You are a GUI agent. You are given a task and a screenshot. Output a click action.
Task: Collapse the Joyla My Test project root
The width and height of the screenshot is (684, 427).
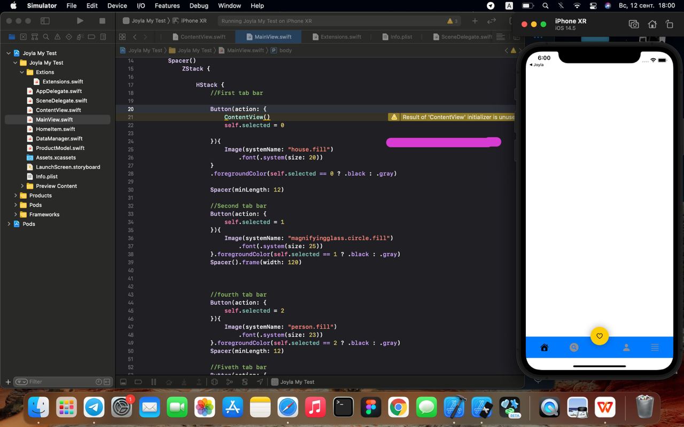pos(9,53)
